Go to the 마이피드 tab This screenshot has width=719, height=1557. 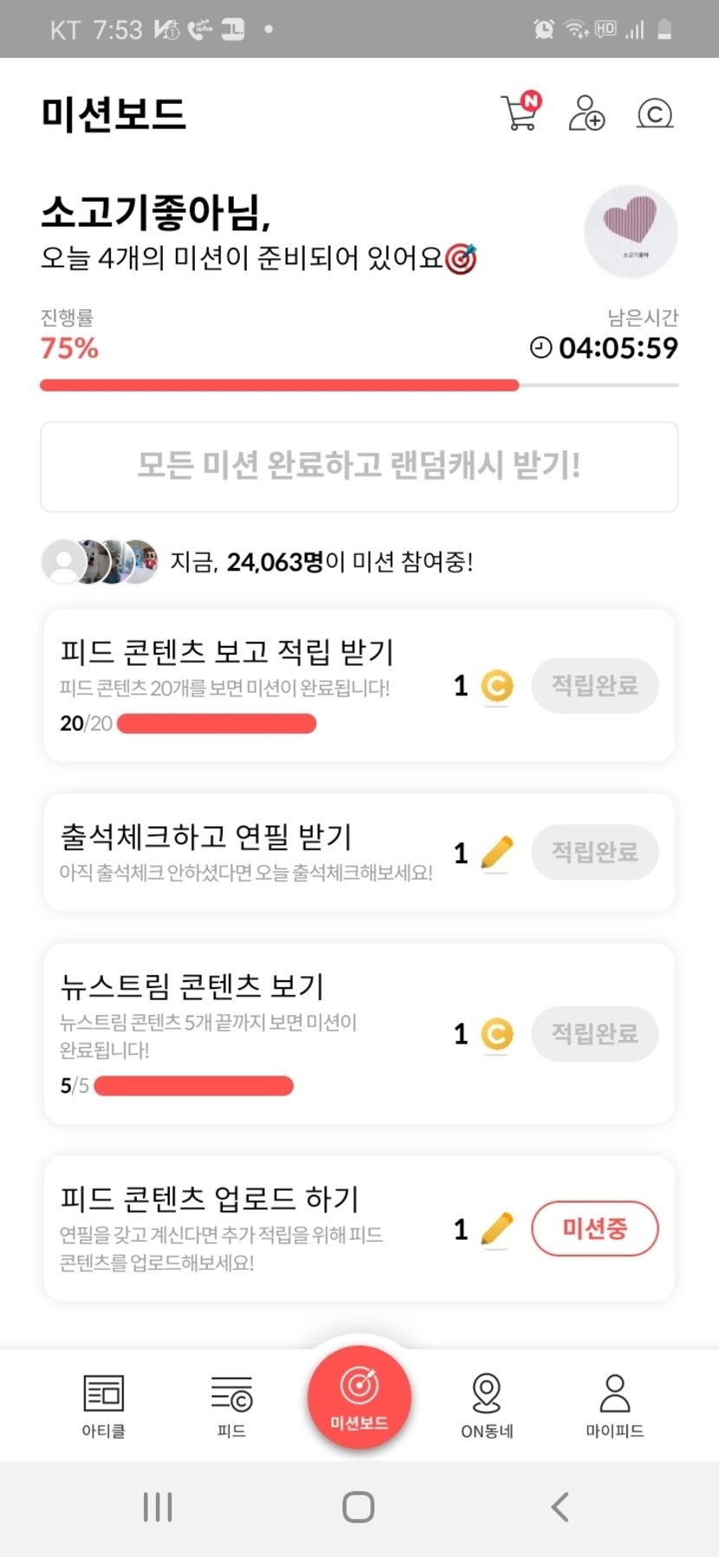pyautogui.click(x=614, y=1405)
